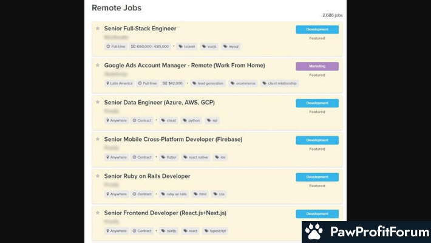
Task: Select the python tag
Action: click(x=191, y=120)
